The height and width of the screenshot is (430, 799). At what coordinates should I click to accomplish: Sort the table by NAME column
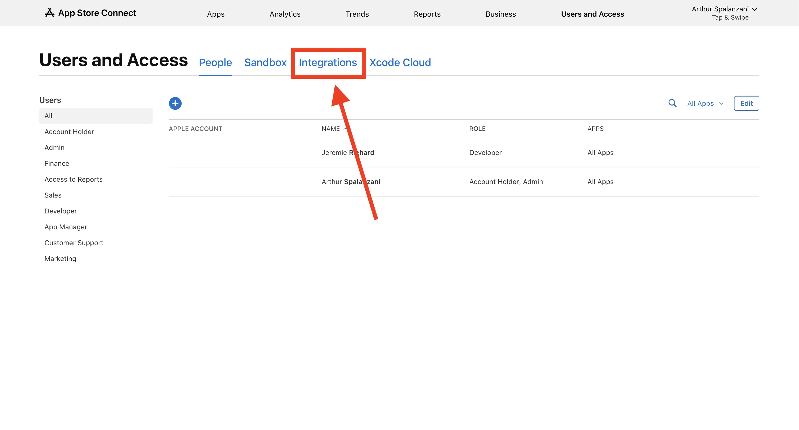pos(334,129)
